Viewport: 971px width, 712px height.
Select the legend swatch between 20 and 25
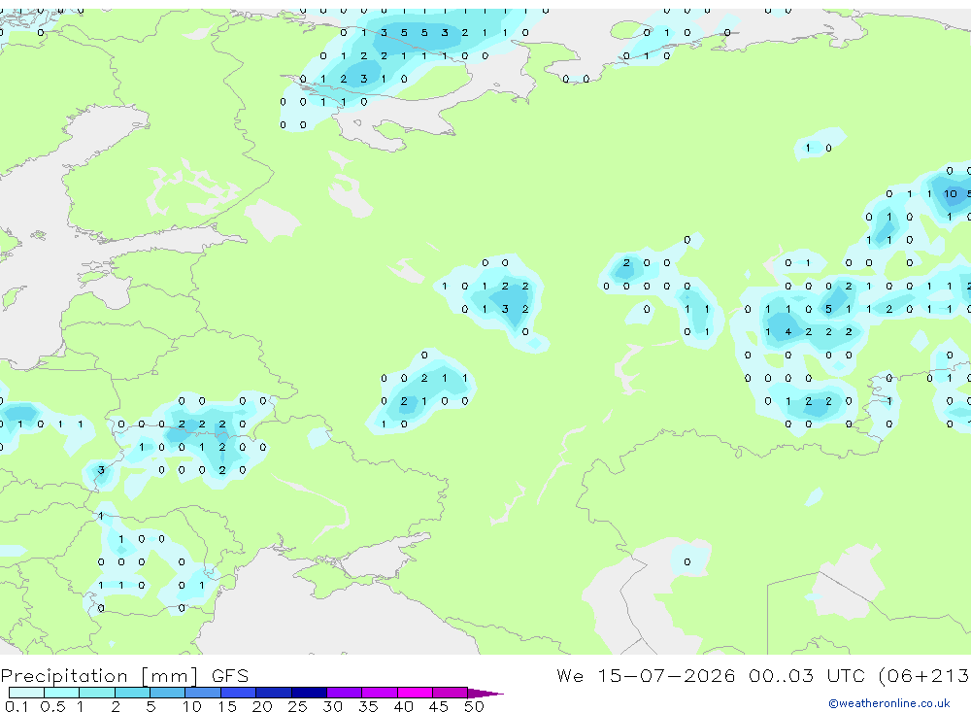(x=273, y=693)
